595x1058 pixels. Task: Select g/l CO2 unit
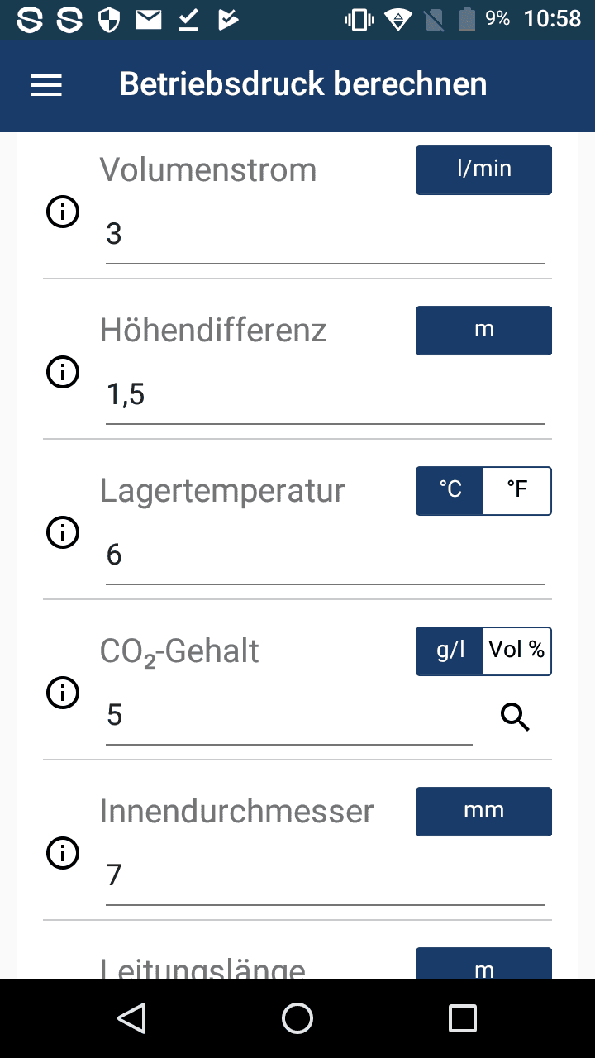tap(450, 651)
